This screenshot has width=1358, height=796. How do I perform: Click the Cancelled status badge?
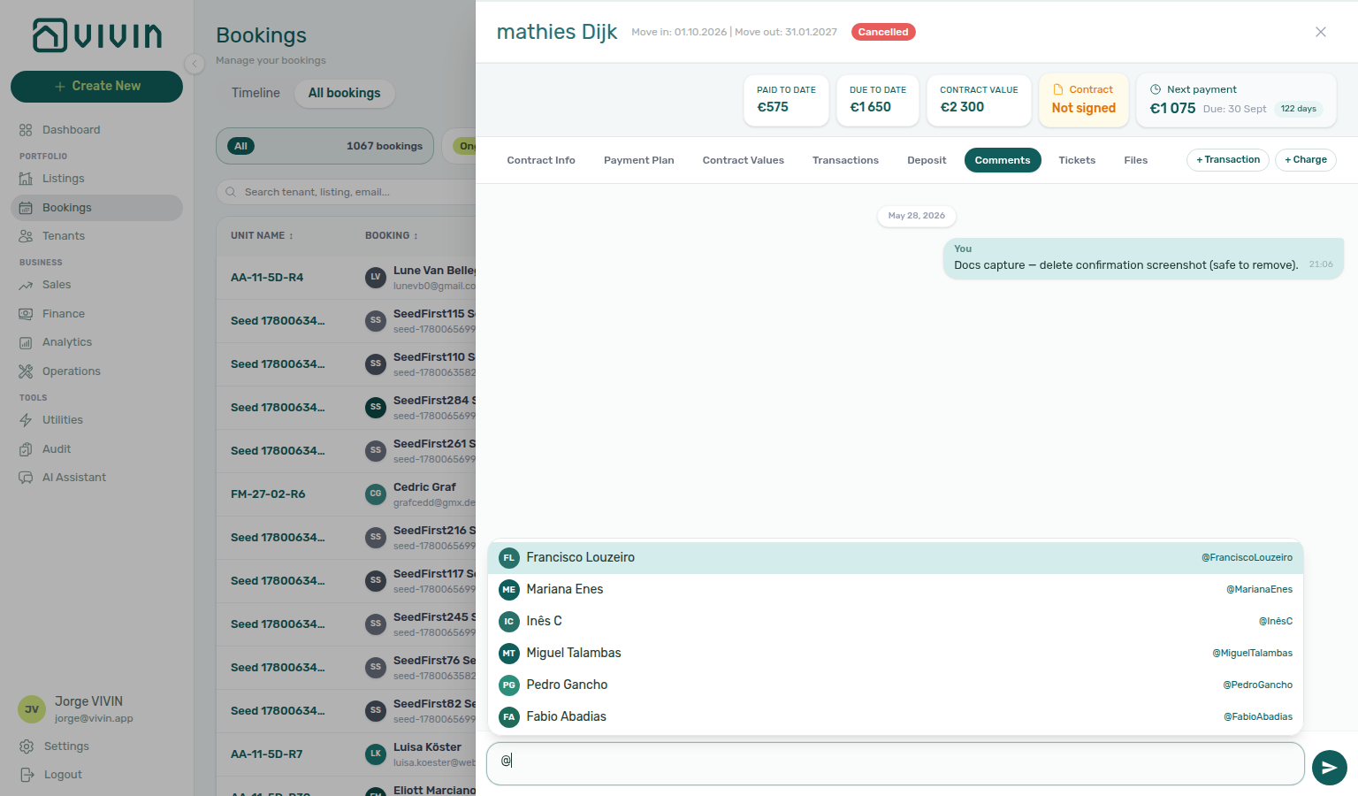click(883, 32)
